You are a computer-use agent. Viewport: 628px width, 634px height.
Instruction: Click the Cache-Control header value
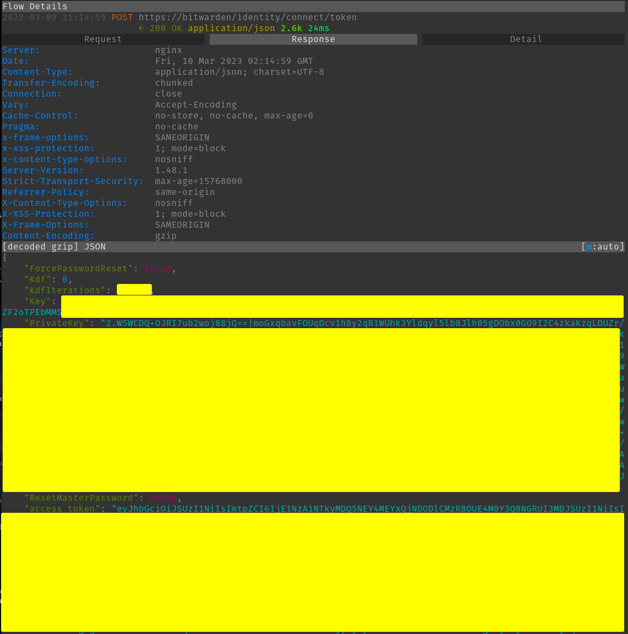coord(234,116)
